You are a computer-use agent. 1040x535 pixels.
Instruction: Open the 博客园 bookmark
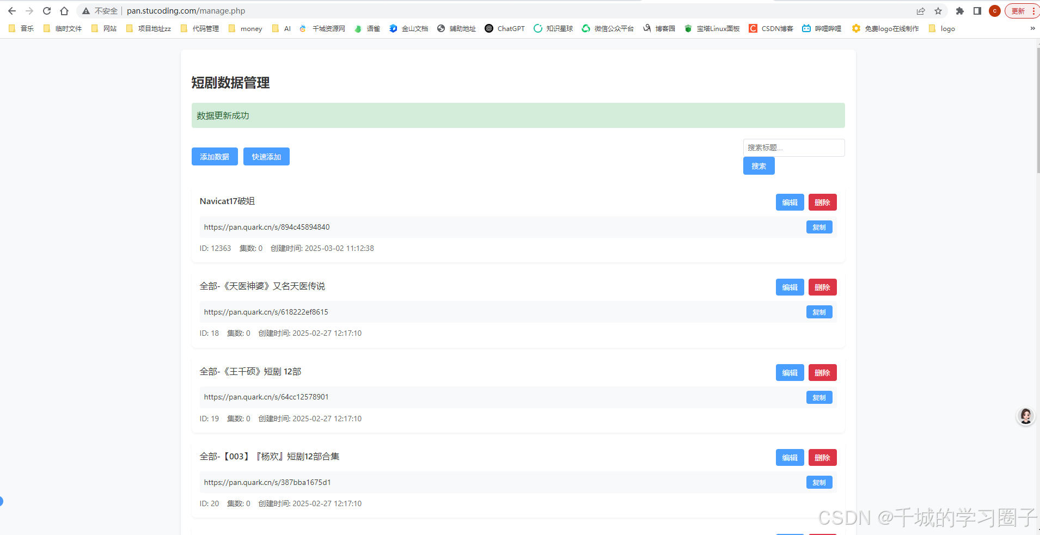[x=659, y=28]
